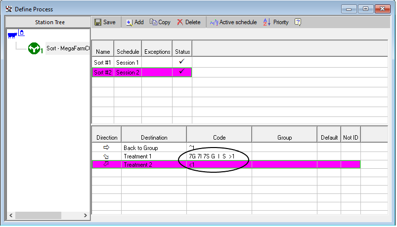The height and width of the screenshot is (227, 397).
Task: Toggle the Status checkmark for Sort #2
Action: click(x=182, y=72)
